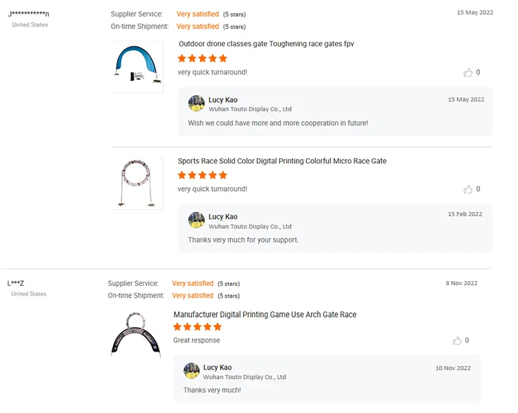Click thumbs-up on the drone gate review

point(468,73)
